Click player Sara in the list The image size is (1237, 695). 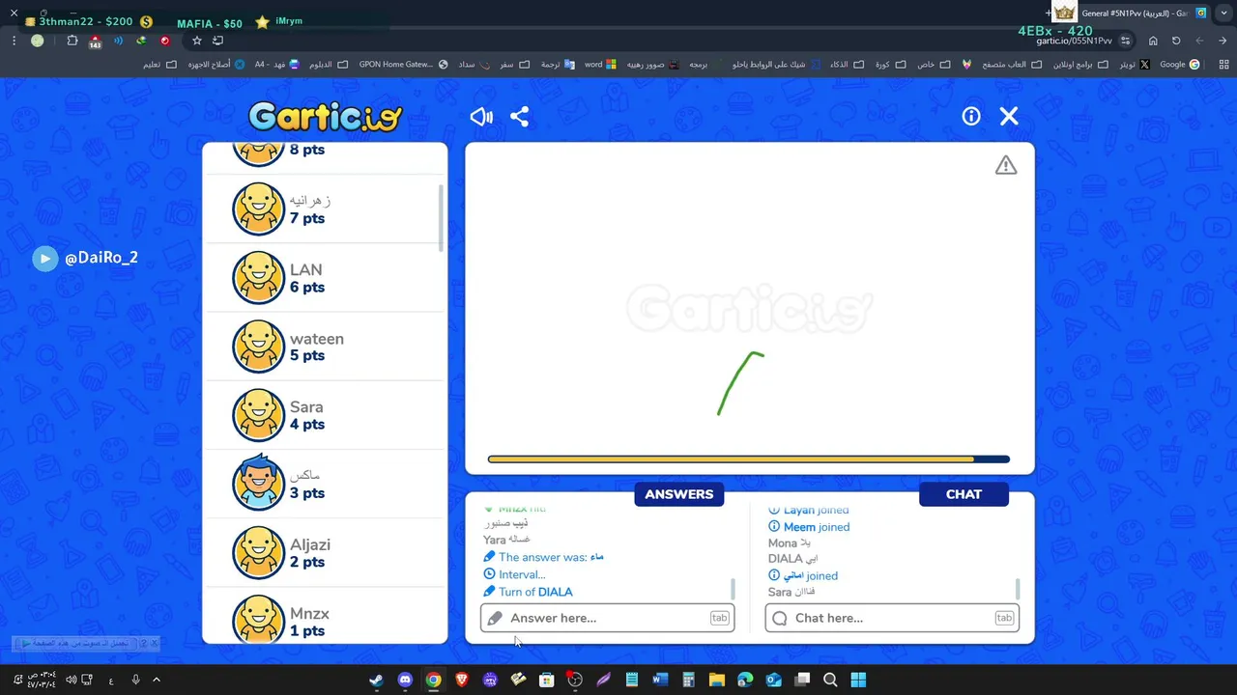325,415
